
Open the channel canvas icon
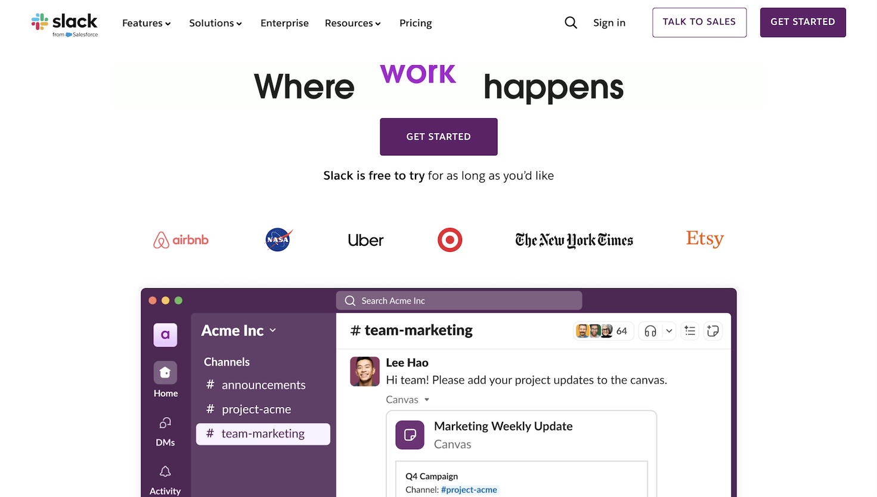[x=713, y=331]
